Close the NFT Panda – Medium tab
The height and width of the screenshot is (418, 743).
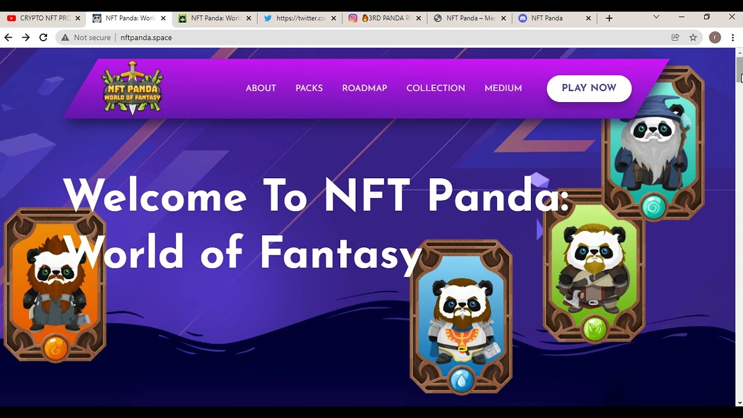(503, 18)
